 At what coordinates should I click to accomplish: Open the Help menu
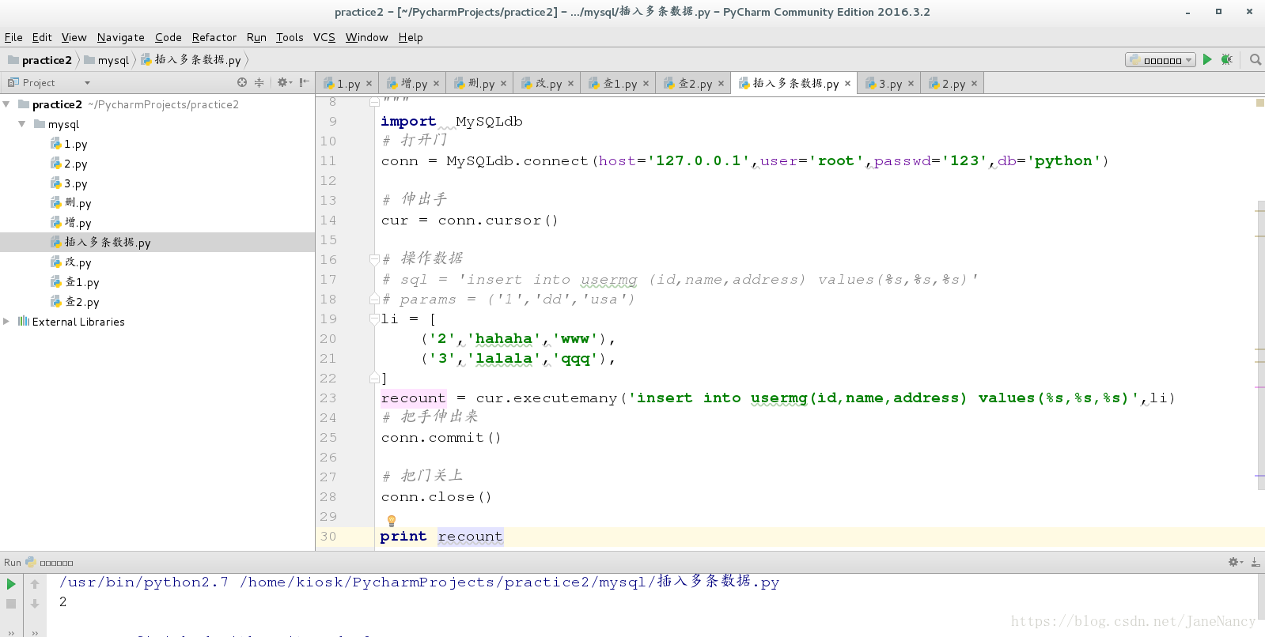point(411,37)
